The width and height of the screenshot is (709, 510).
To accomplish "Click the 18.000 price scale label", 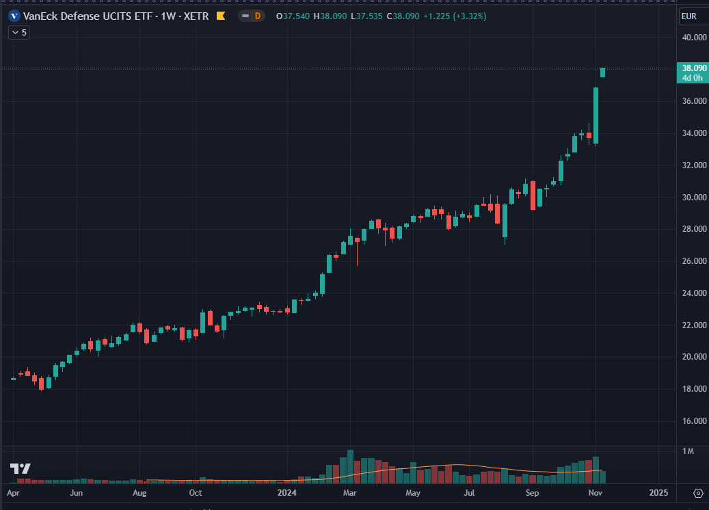I will pos(694,389).
